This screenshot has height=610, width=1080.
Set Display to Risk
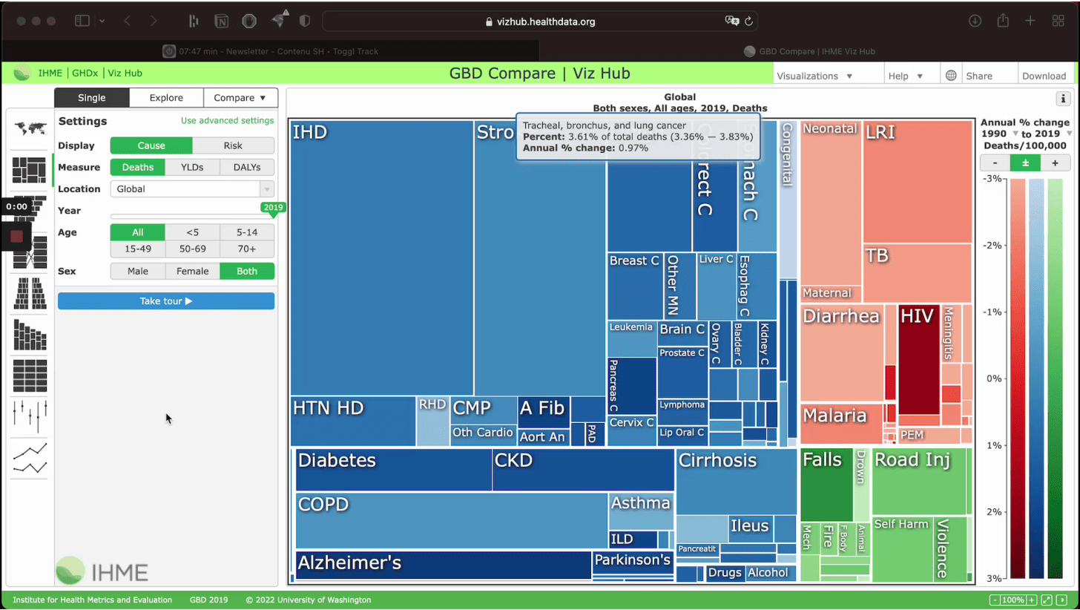coord(233,145)
